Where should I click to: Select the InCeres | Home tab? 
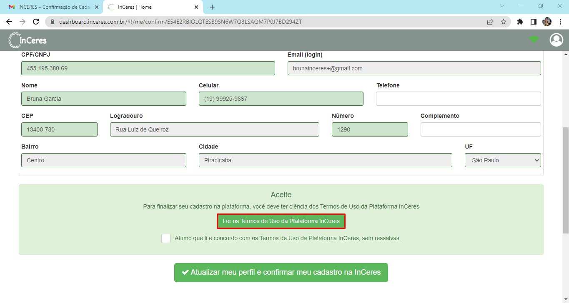[153, 7]
